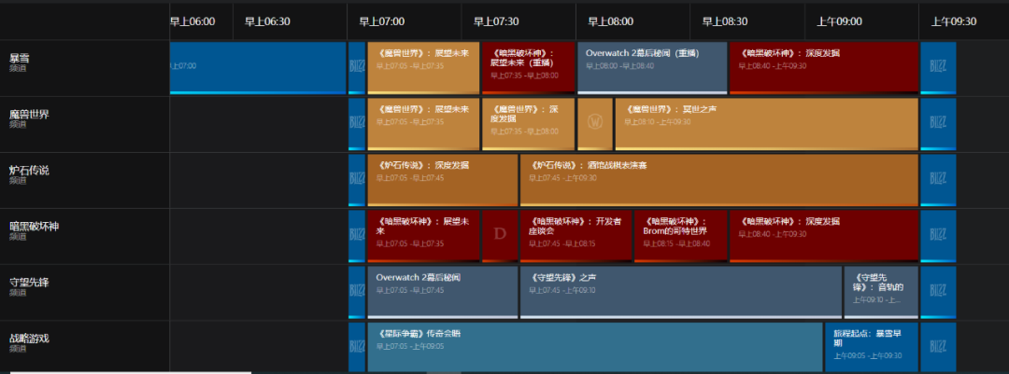Select the 战略游戏 channel label
The width and height of the screenshot is (1009, 374).
point(30,338)
